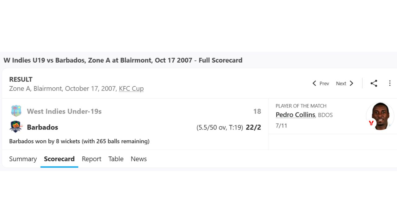Click the West Indies Under-19s team name

pos(64,111)
